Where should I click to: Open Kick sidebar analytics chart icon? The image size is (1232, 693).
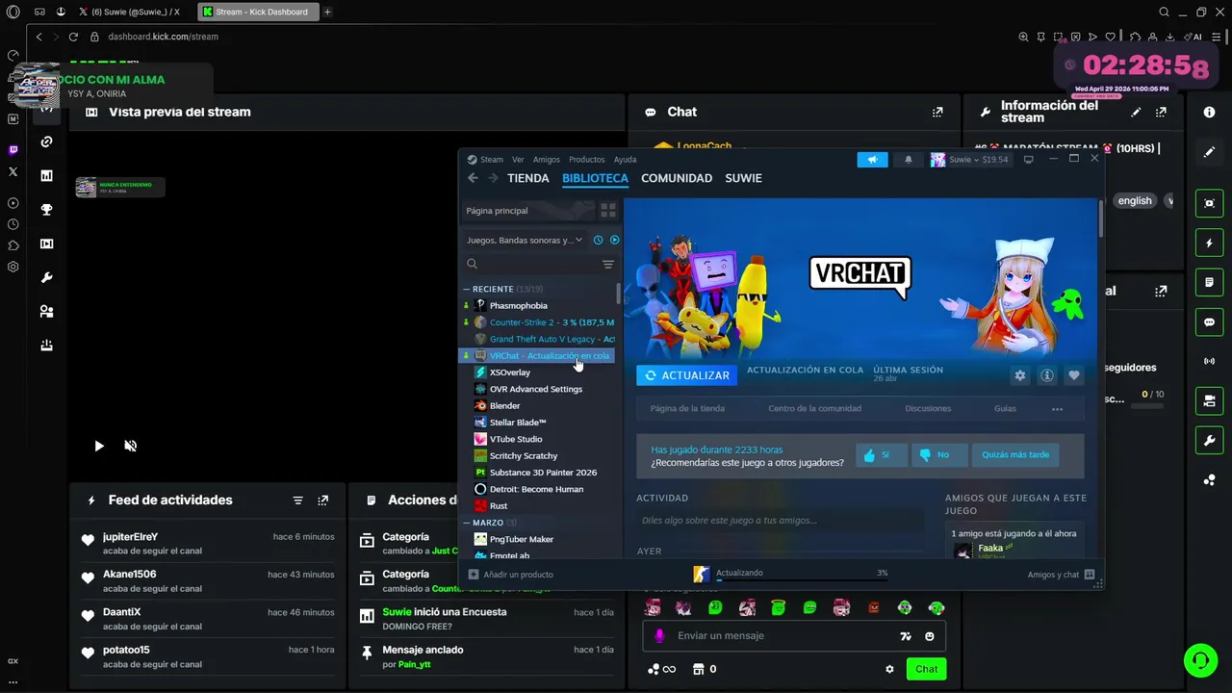pyautogui.click(x=46, y=176)
